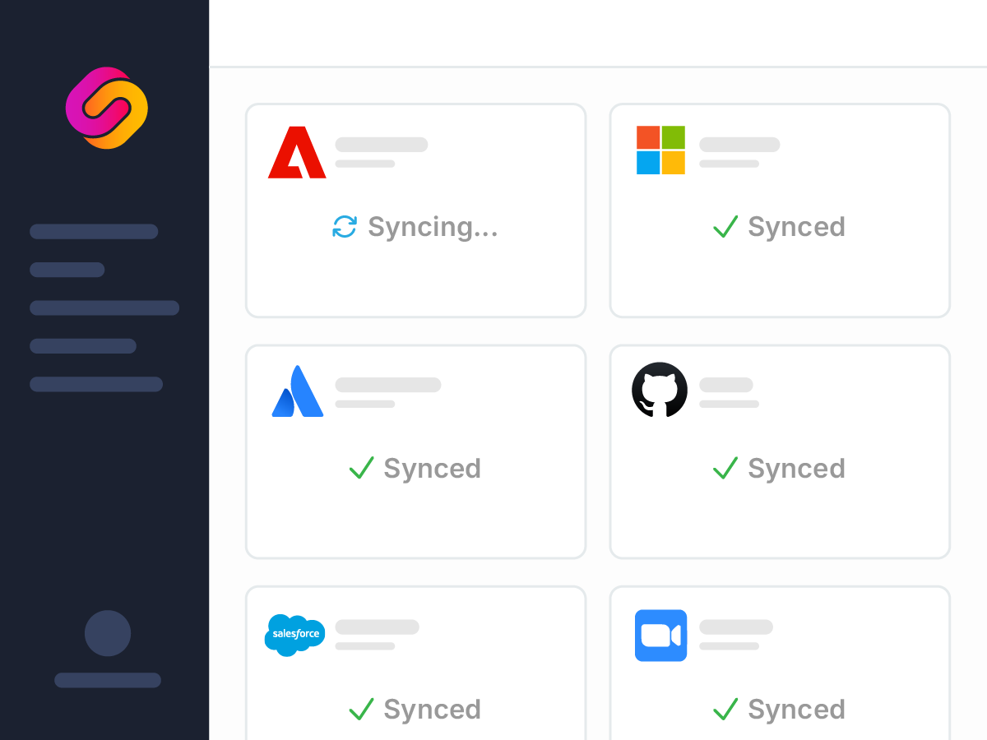Select the GitHub logo icon
Image resolution: width=987 pixels, height=740 pixels.
point(660,390)
